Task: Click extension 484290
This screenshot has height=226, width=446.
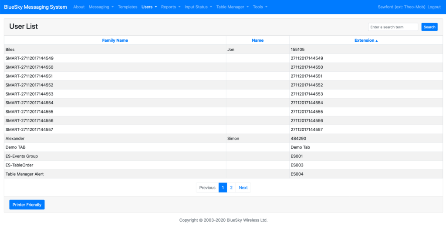Action: [298, 139]
